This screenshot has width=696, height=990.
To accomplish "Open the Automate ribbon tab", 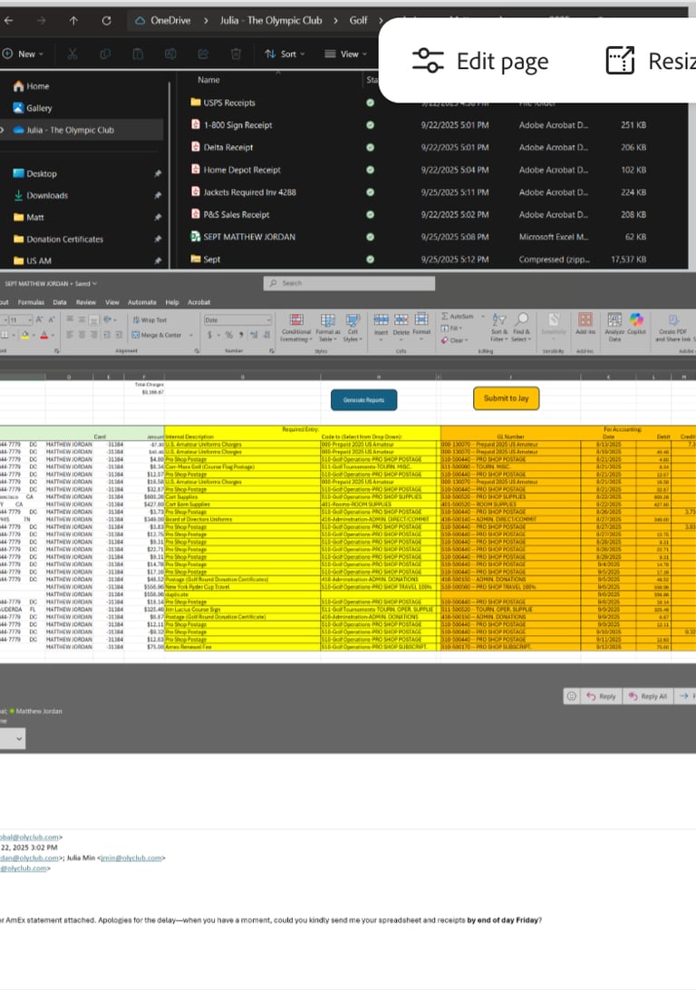I will [x=142, y=302].
